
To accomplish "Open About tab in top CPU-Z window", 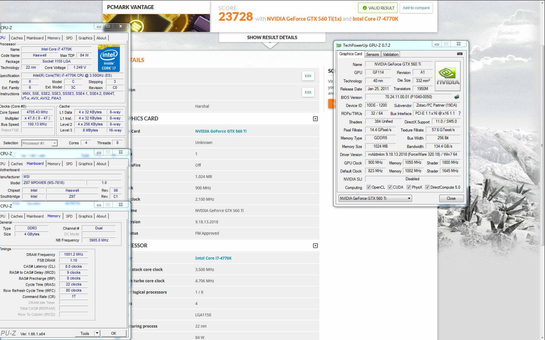I will coord(101,38).
